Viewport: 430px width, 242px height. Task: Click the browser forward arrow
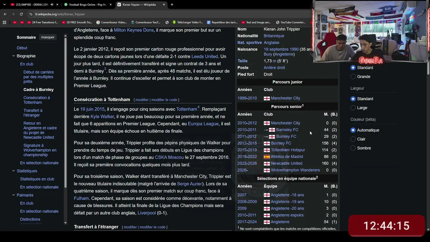(13, 14)
